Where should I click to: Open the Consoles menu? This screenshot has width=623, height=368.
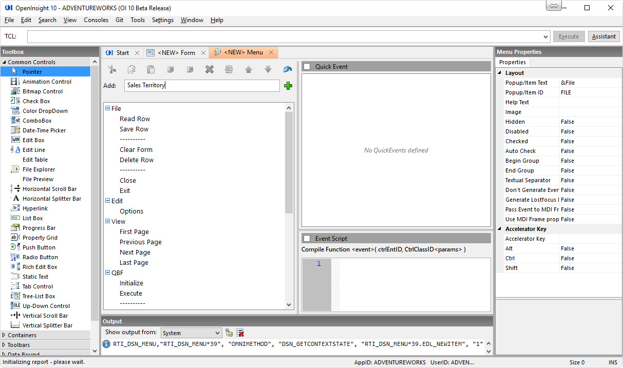pyautogui.click(x=96, y=20)
